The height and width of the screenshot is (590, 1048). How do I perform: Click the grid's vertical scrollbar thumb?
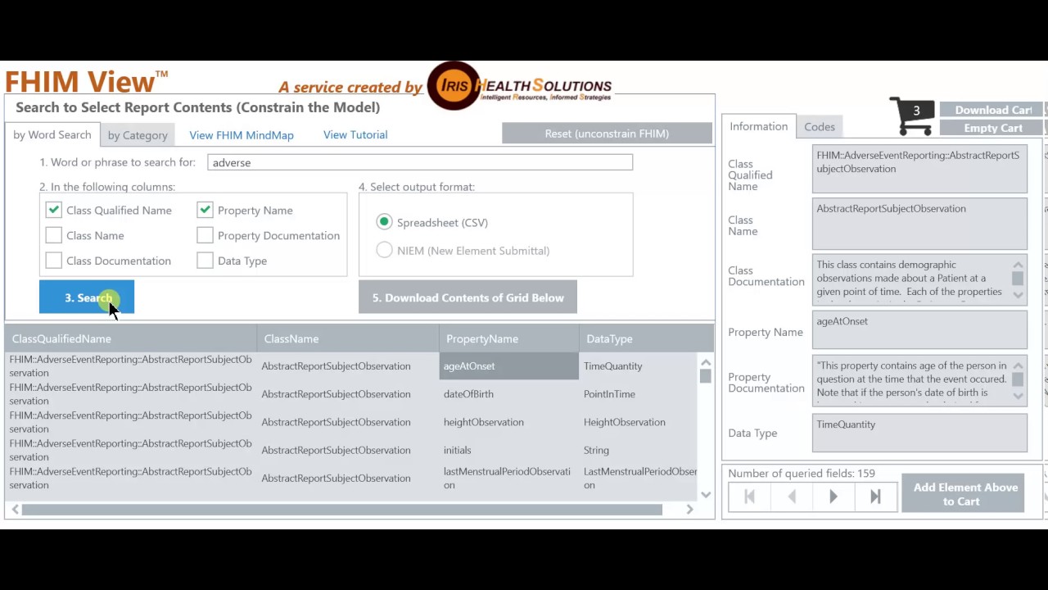pyautogui.click(x=706, y=376)
